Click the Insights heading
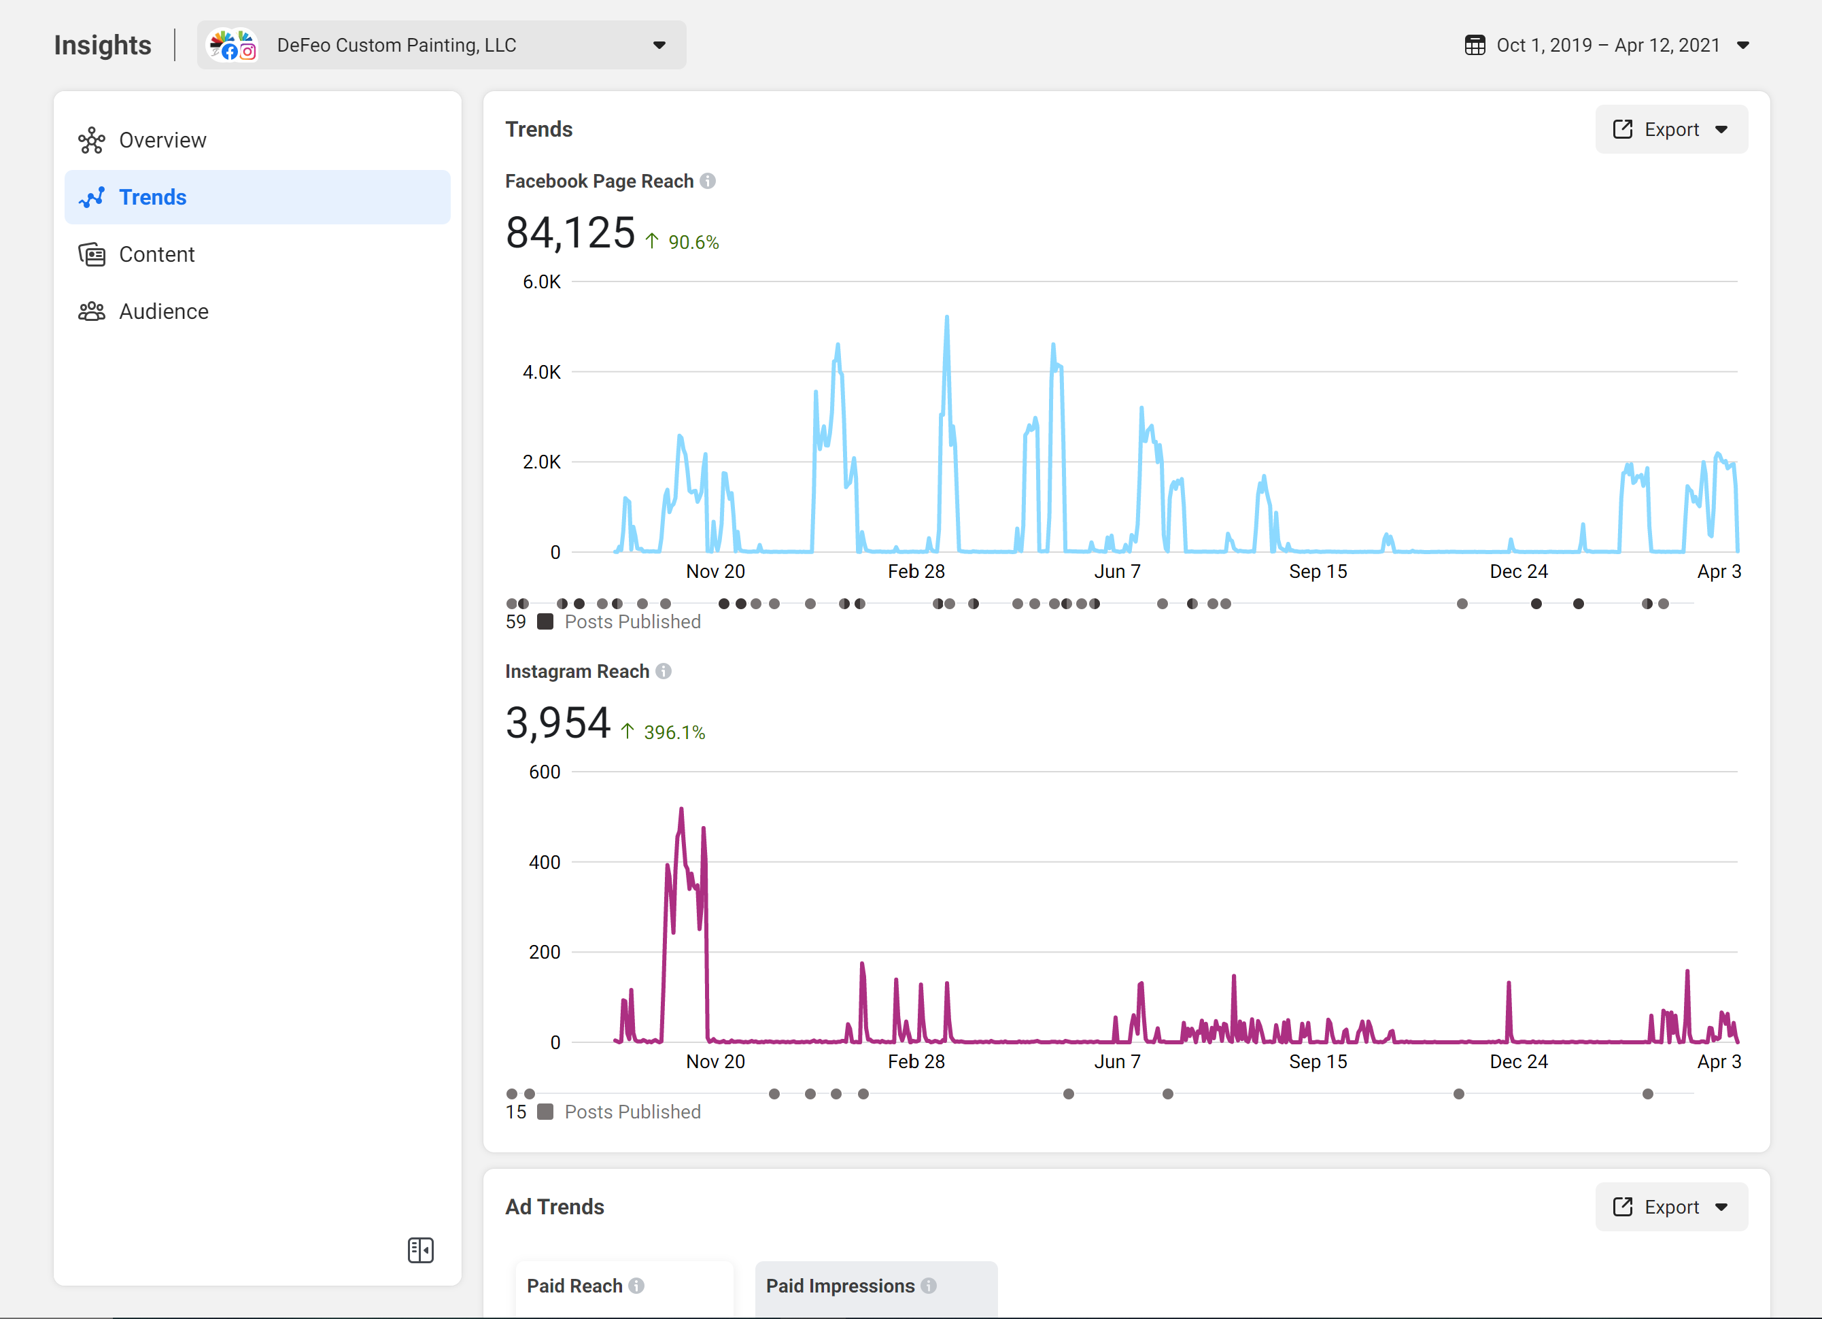The width and height of the screenshot is (1822, 1319). [103, 45]
